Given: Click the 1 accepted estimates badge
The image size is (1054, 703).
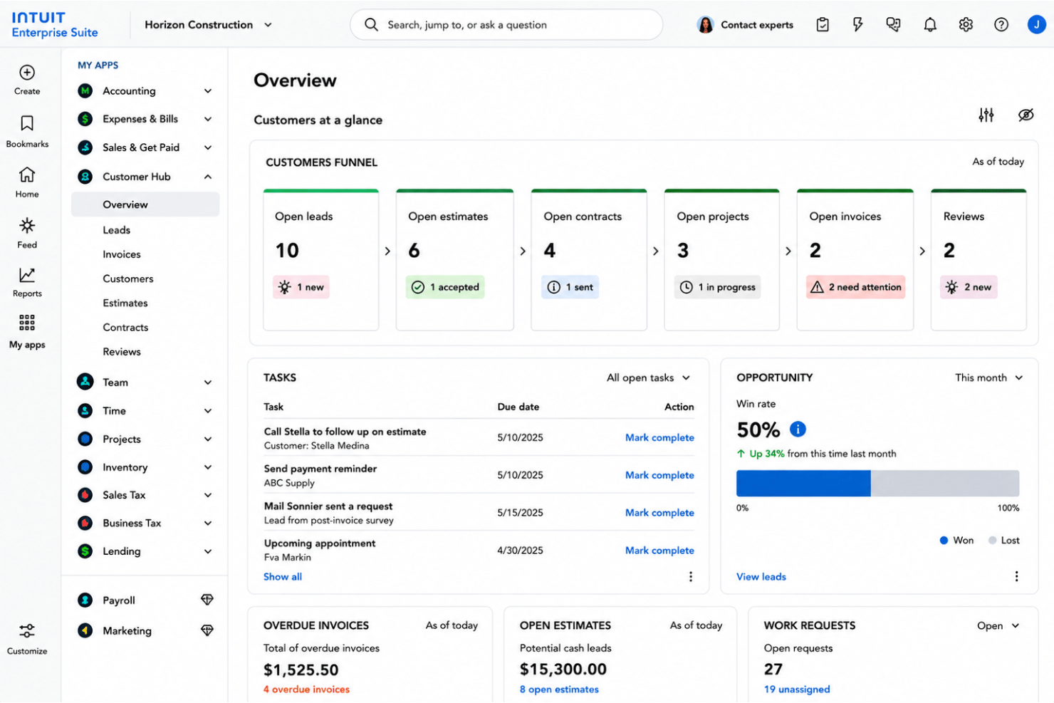Looking at the screenshot, I should (x=445, y=287).
